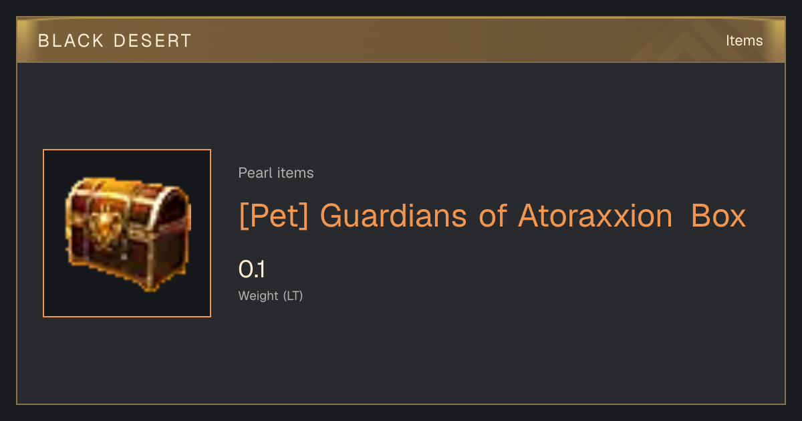The height and width of the screenshot is (421, 802).
Task: Click the Guardians of Atoraxxion Box title
Action: [492, 216]
